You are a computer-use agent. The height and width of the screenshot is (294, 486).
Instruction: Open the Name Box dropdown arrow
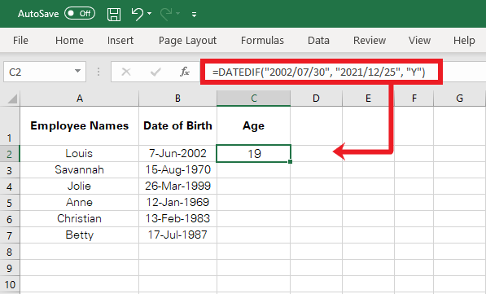coord(77,72)
